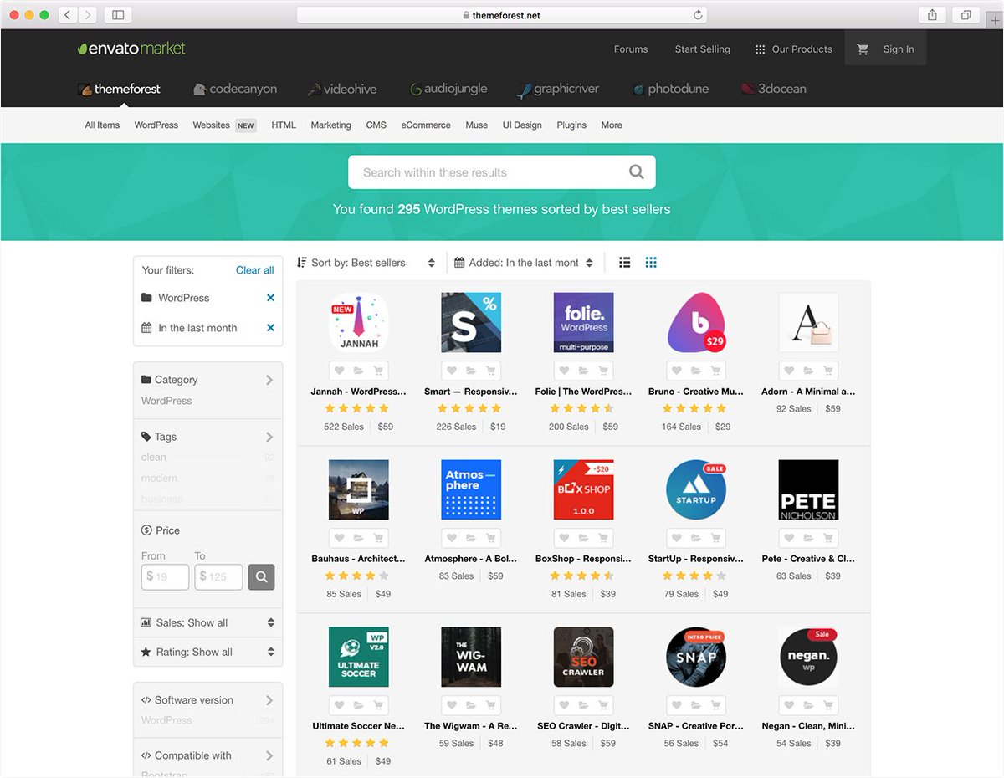Add Adorn theme to cart icon
This screenshot has width=1004, height=778.
click(x=827, y=371)
